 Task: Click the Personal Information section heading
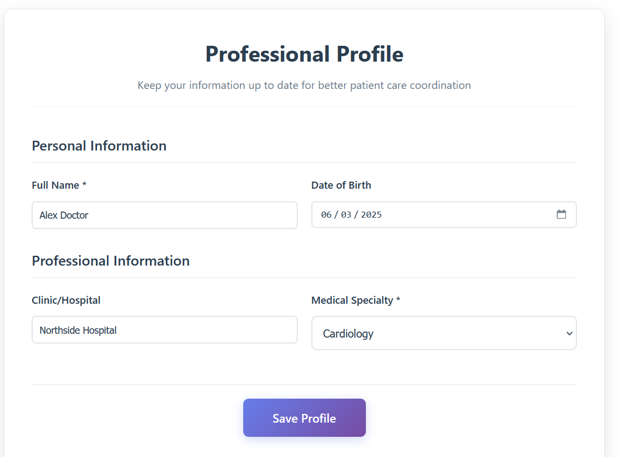99,146
